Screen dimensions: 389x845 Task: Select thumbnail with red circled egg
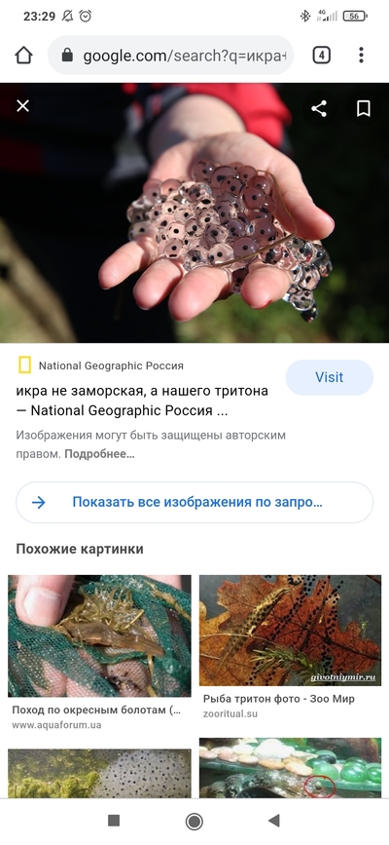(290, 768)
